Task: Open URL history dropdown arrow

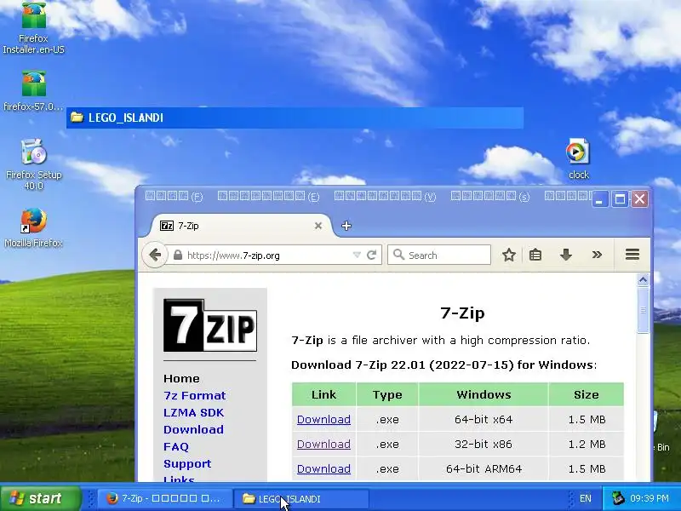Action: (357, 255)
